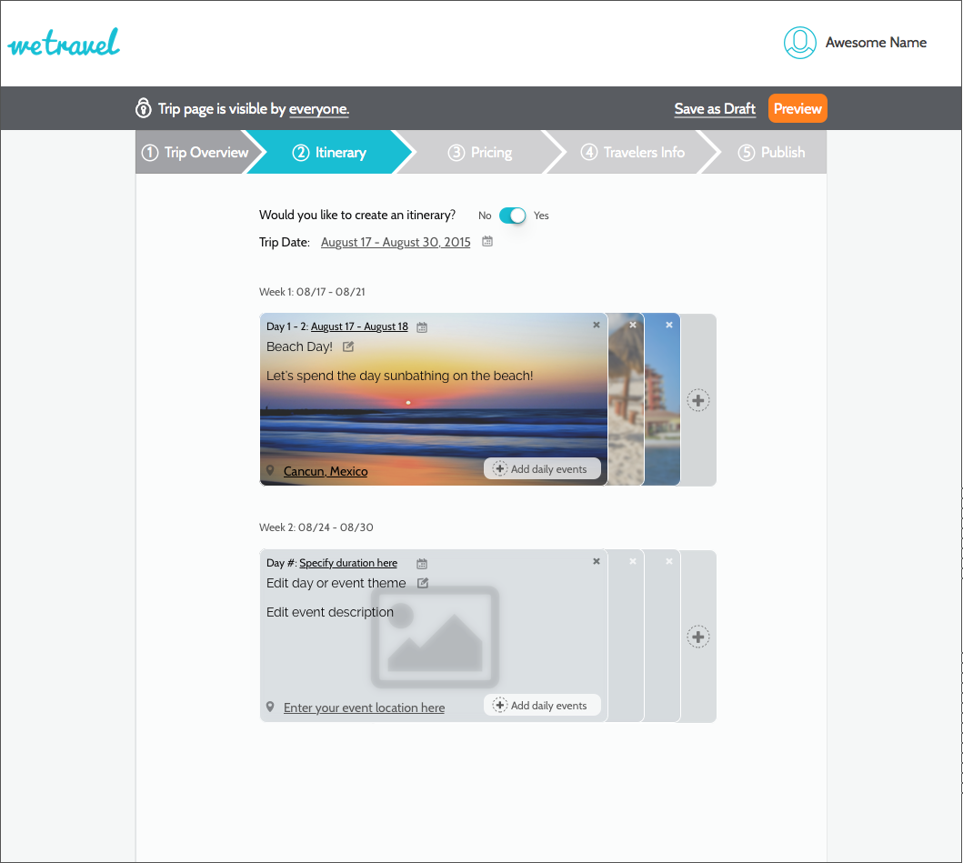This screenshot has height=863, width=963.
Task: Click plus icon to add card in Week 1
Action: (697, 400)
